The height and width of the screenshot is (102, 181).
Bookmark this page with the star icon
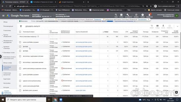(151, 6)
